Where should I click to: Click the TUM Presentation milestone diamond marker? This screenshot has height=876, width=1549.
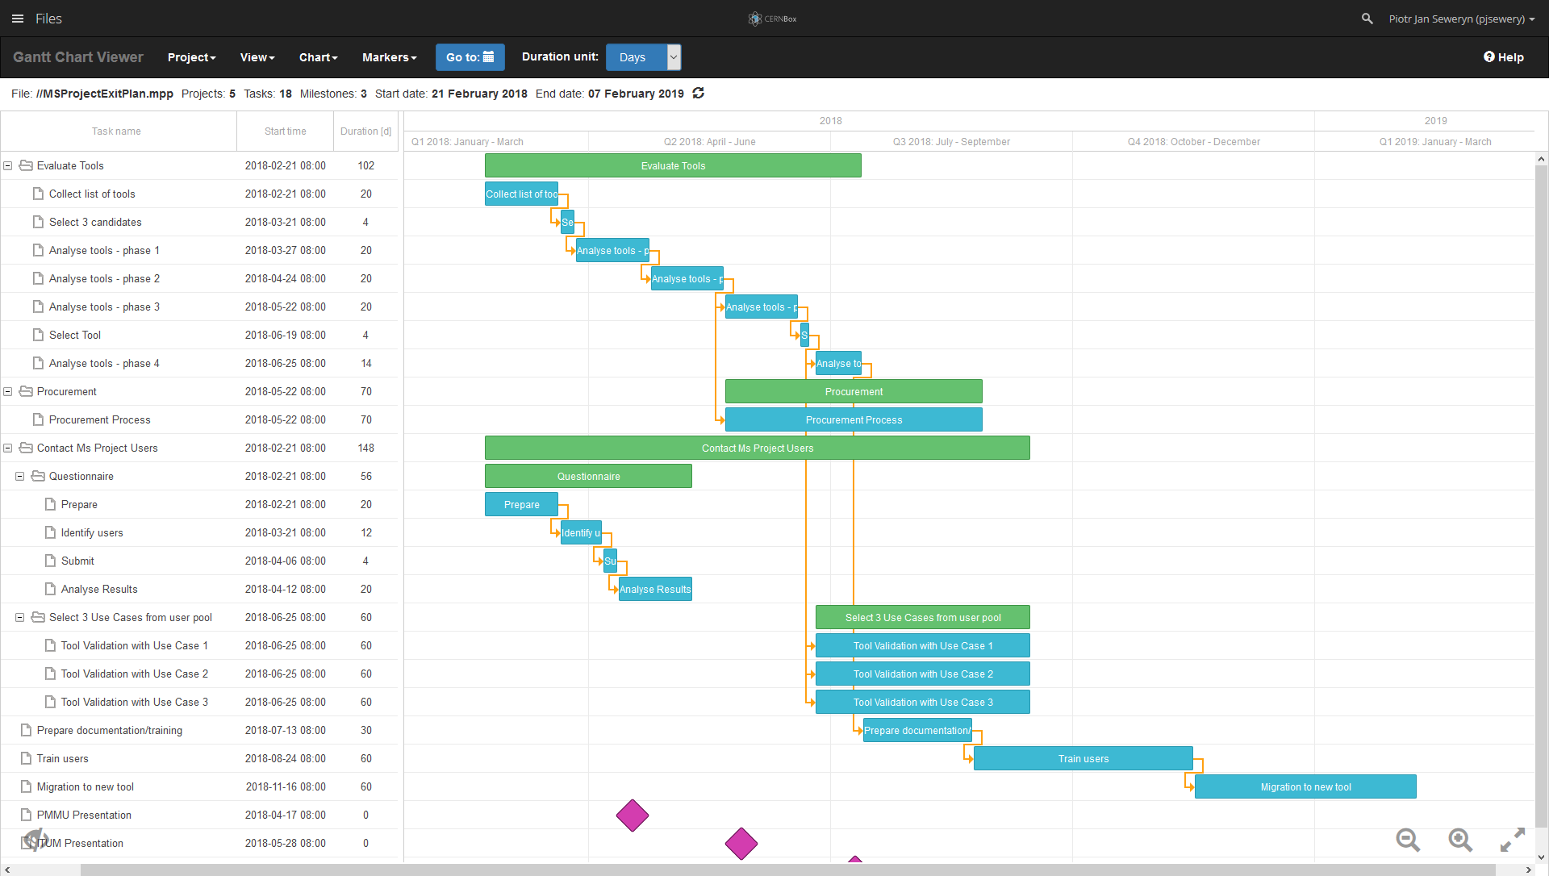click(741, 843)
